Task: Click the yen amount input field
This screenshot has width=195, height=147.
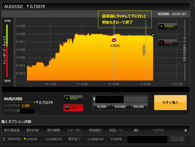Action: 120,99
